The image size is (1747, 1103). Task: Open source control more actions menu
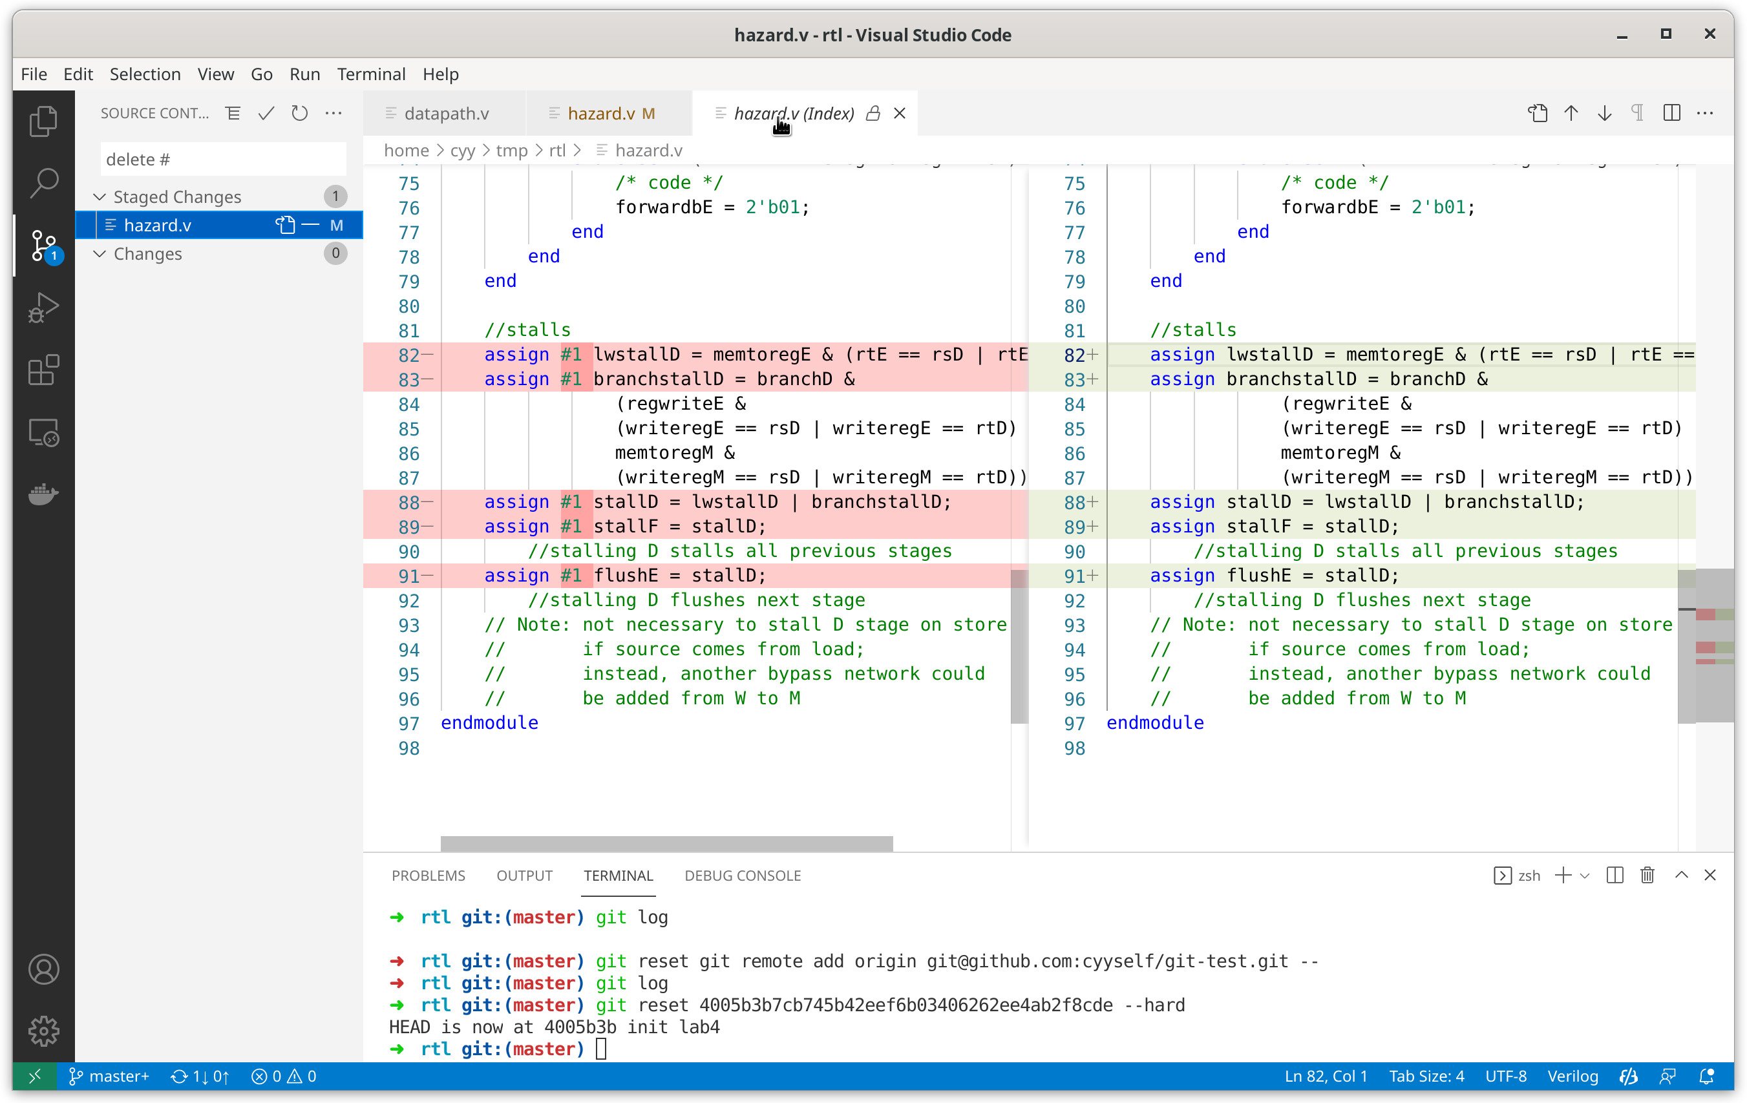(333, 113)
